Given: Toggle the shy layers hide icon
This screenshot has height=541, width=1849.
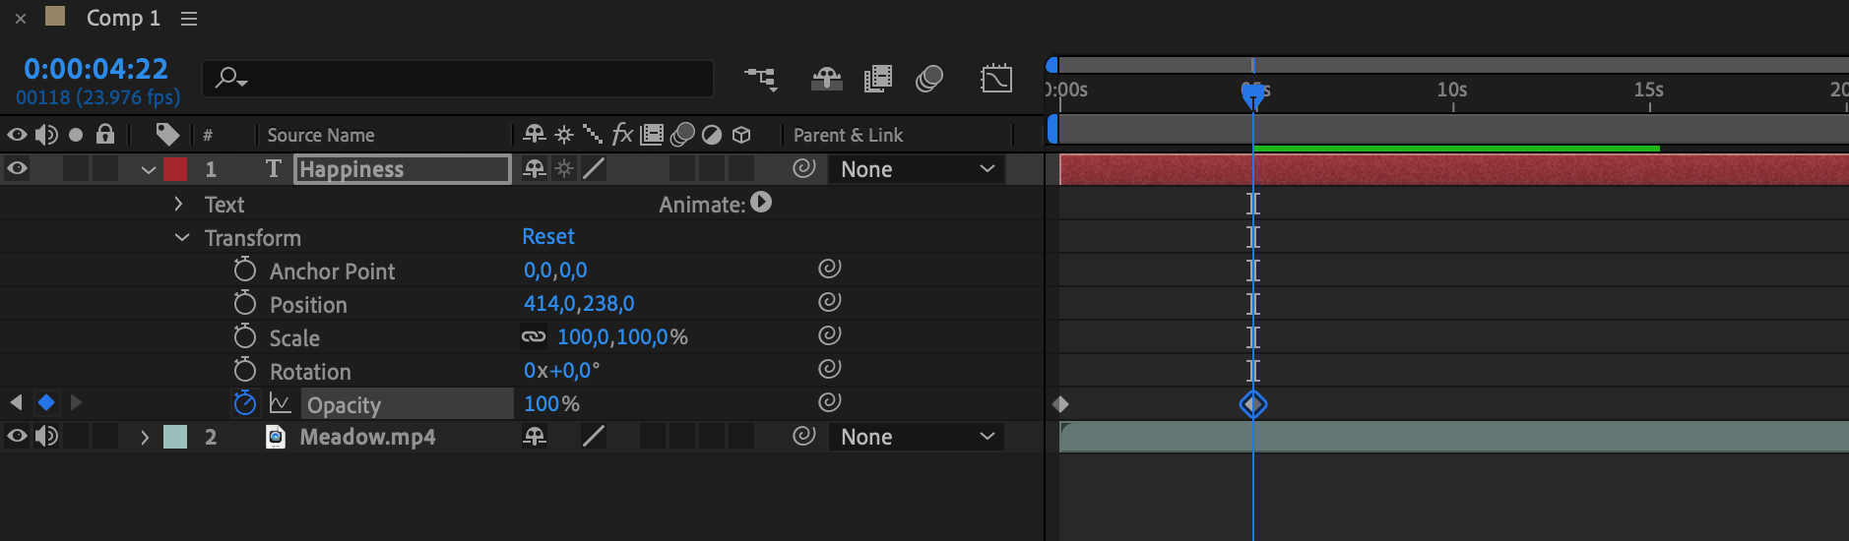Looking at the screenshot, I should click(x=877, y=79).
